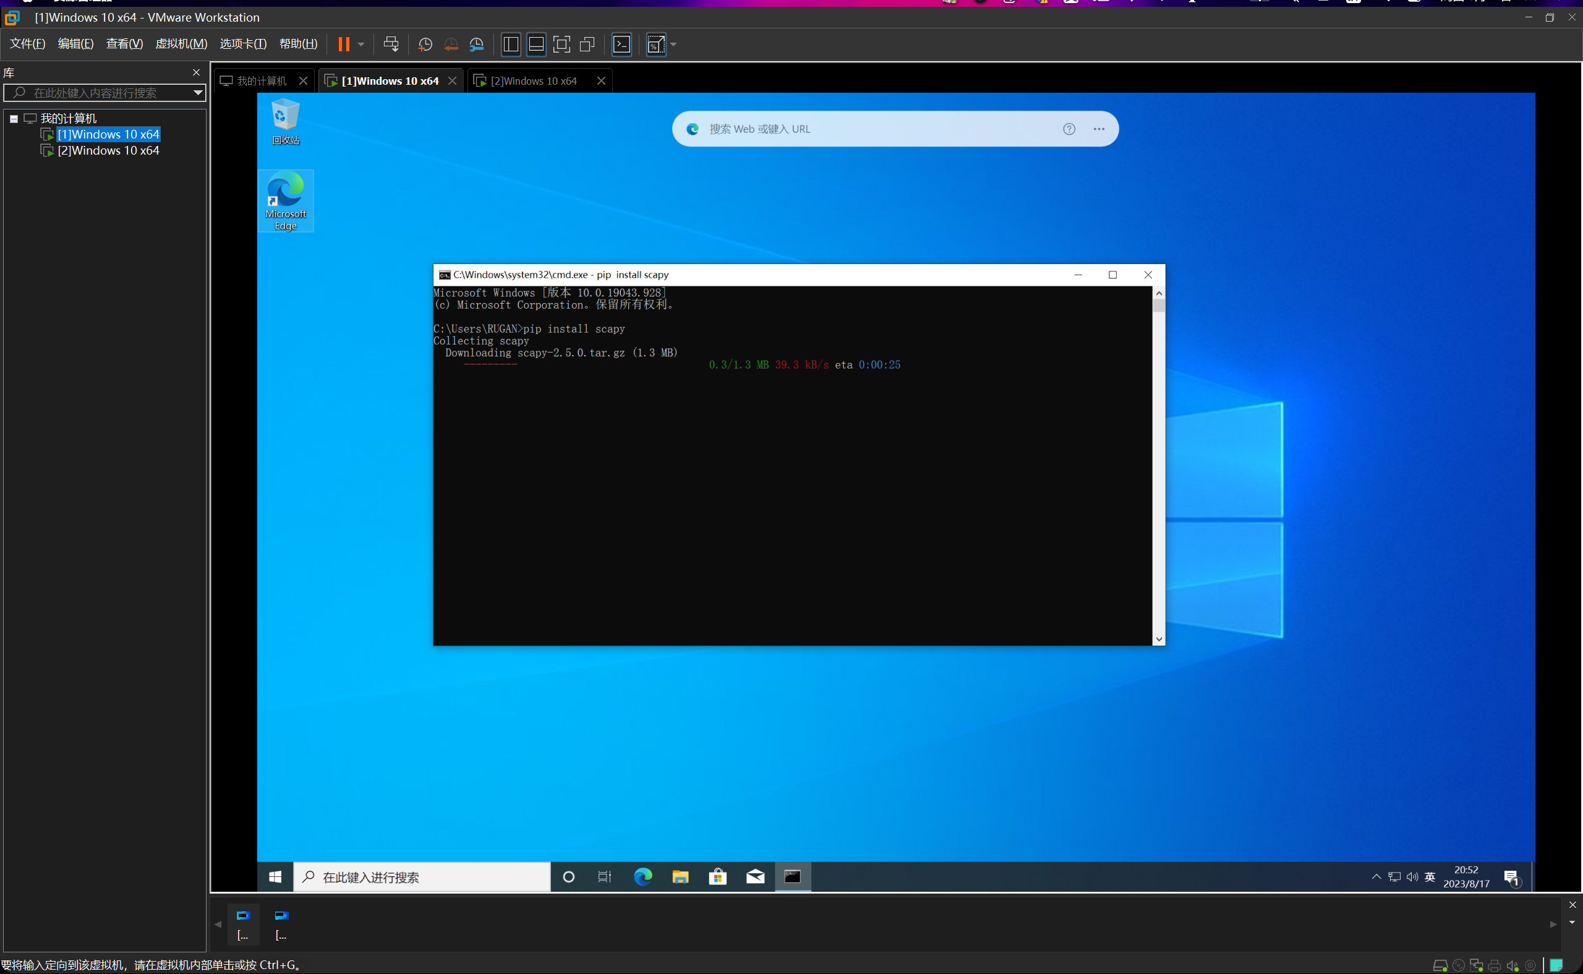Open the Recycle Bin desktop icon
Viewport: 1583px width, 974px height.
[x=285, y=122]
